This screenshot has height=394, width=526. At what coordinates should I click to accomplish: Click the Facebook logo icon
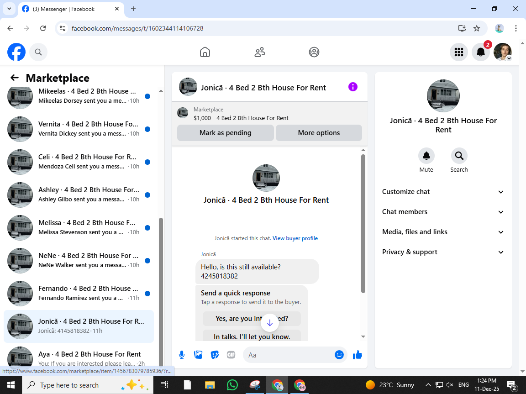16,52
